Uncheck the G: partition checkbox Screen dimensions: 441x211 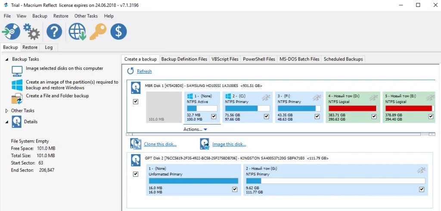[x=422, y=189]
